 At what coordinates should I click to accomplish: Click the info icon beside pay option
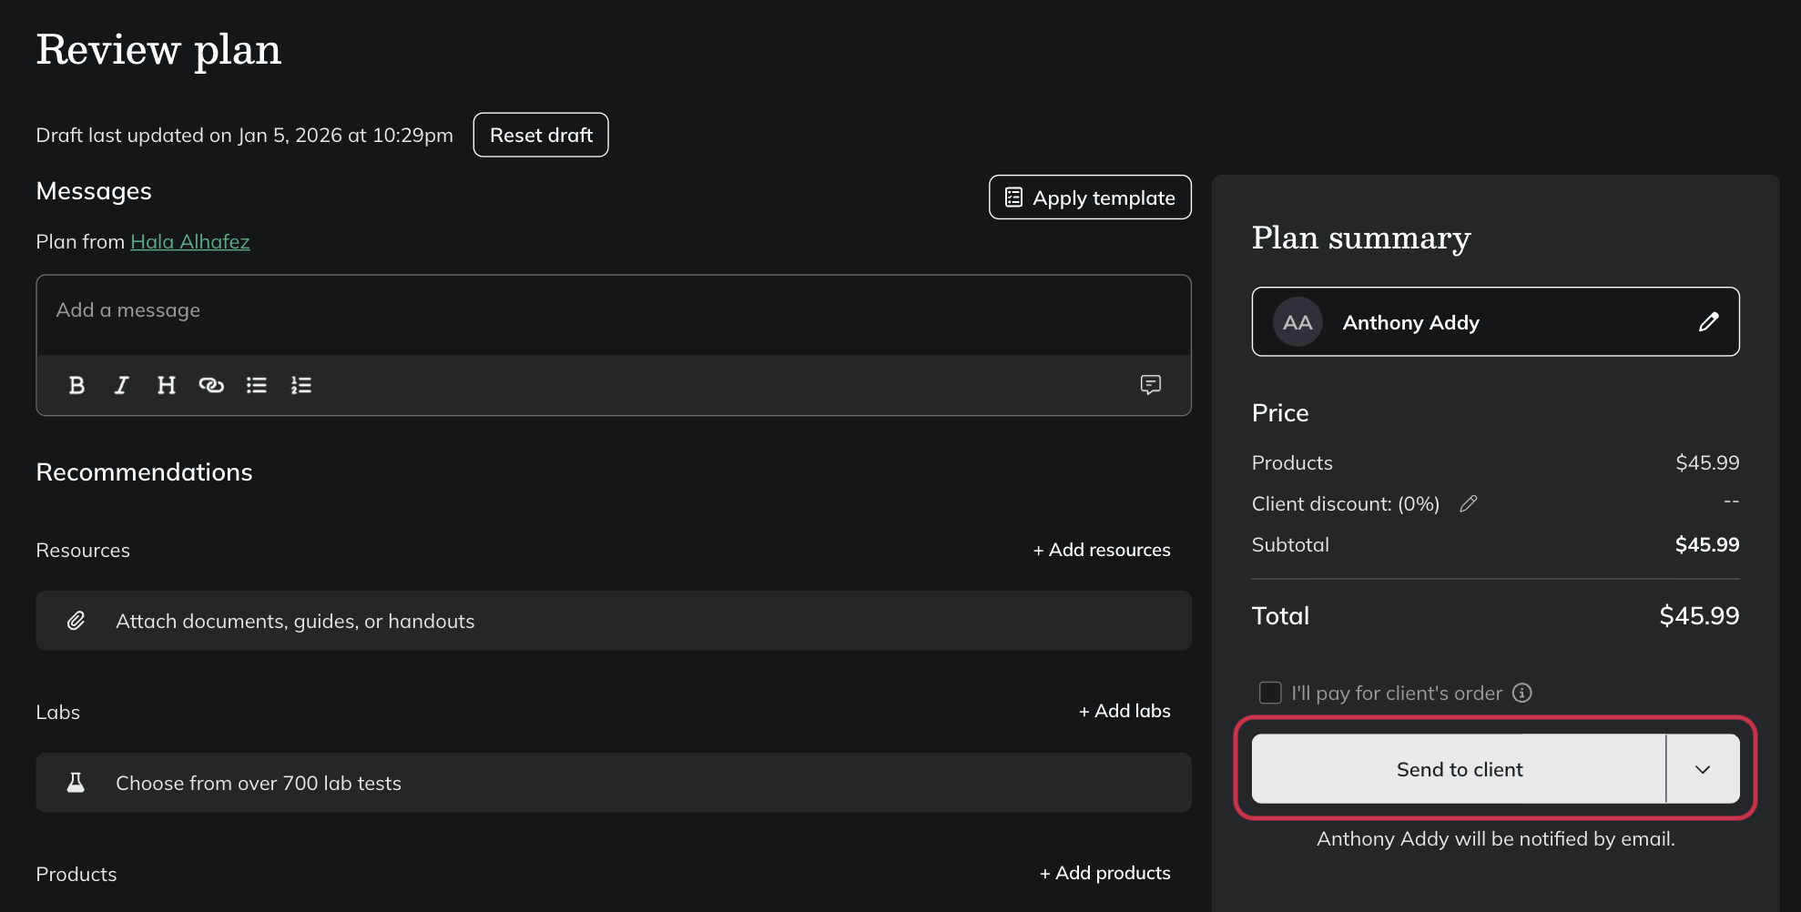point(1521,693)
